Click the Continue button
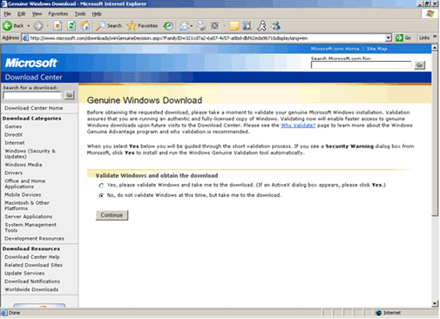Viewport: 440px width, 319px height. point(112,215)
